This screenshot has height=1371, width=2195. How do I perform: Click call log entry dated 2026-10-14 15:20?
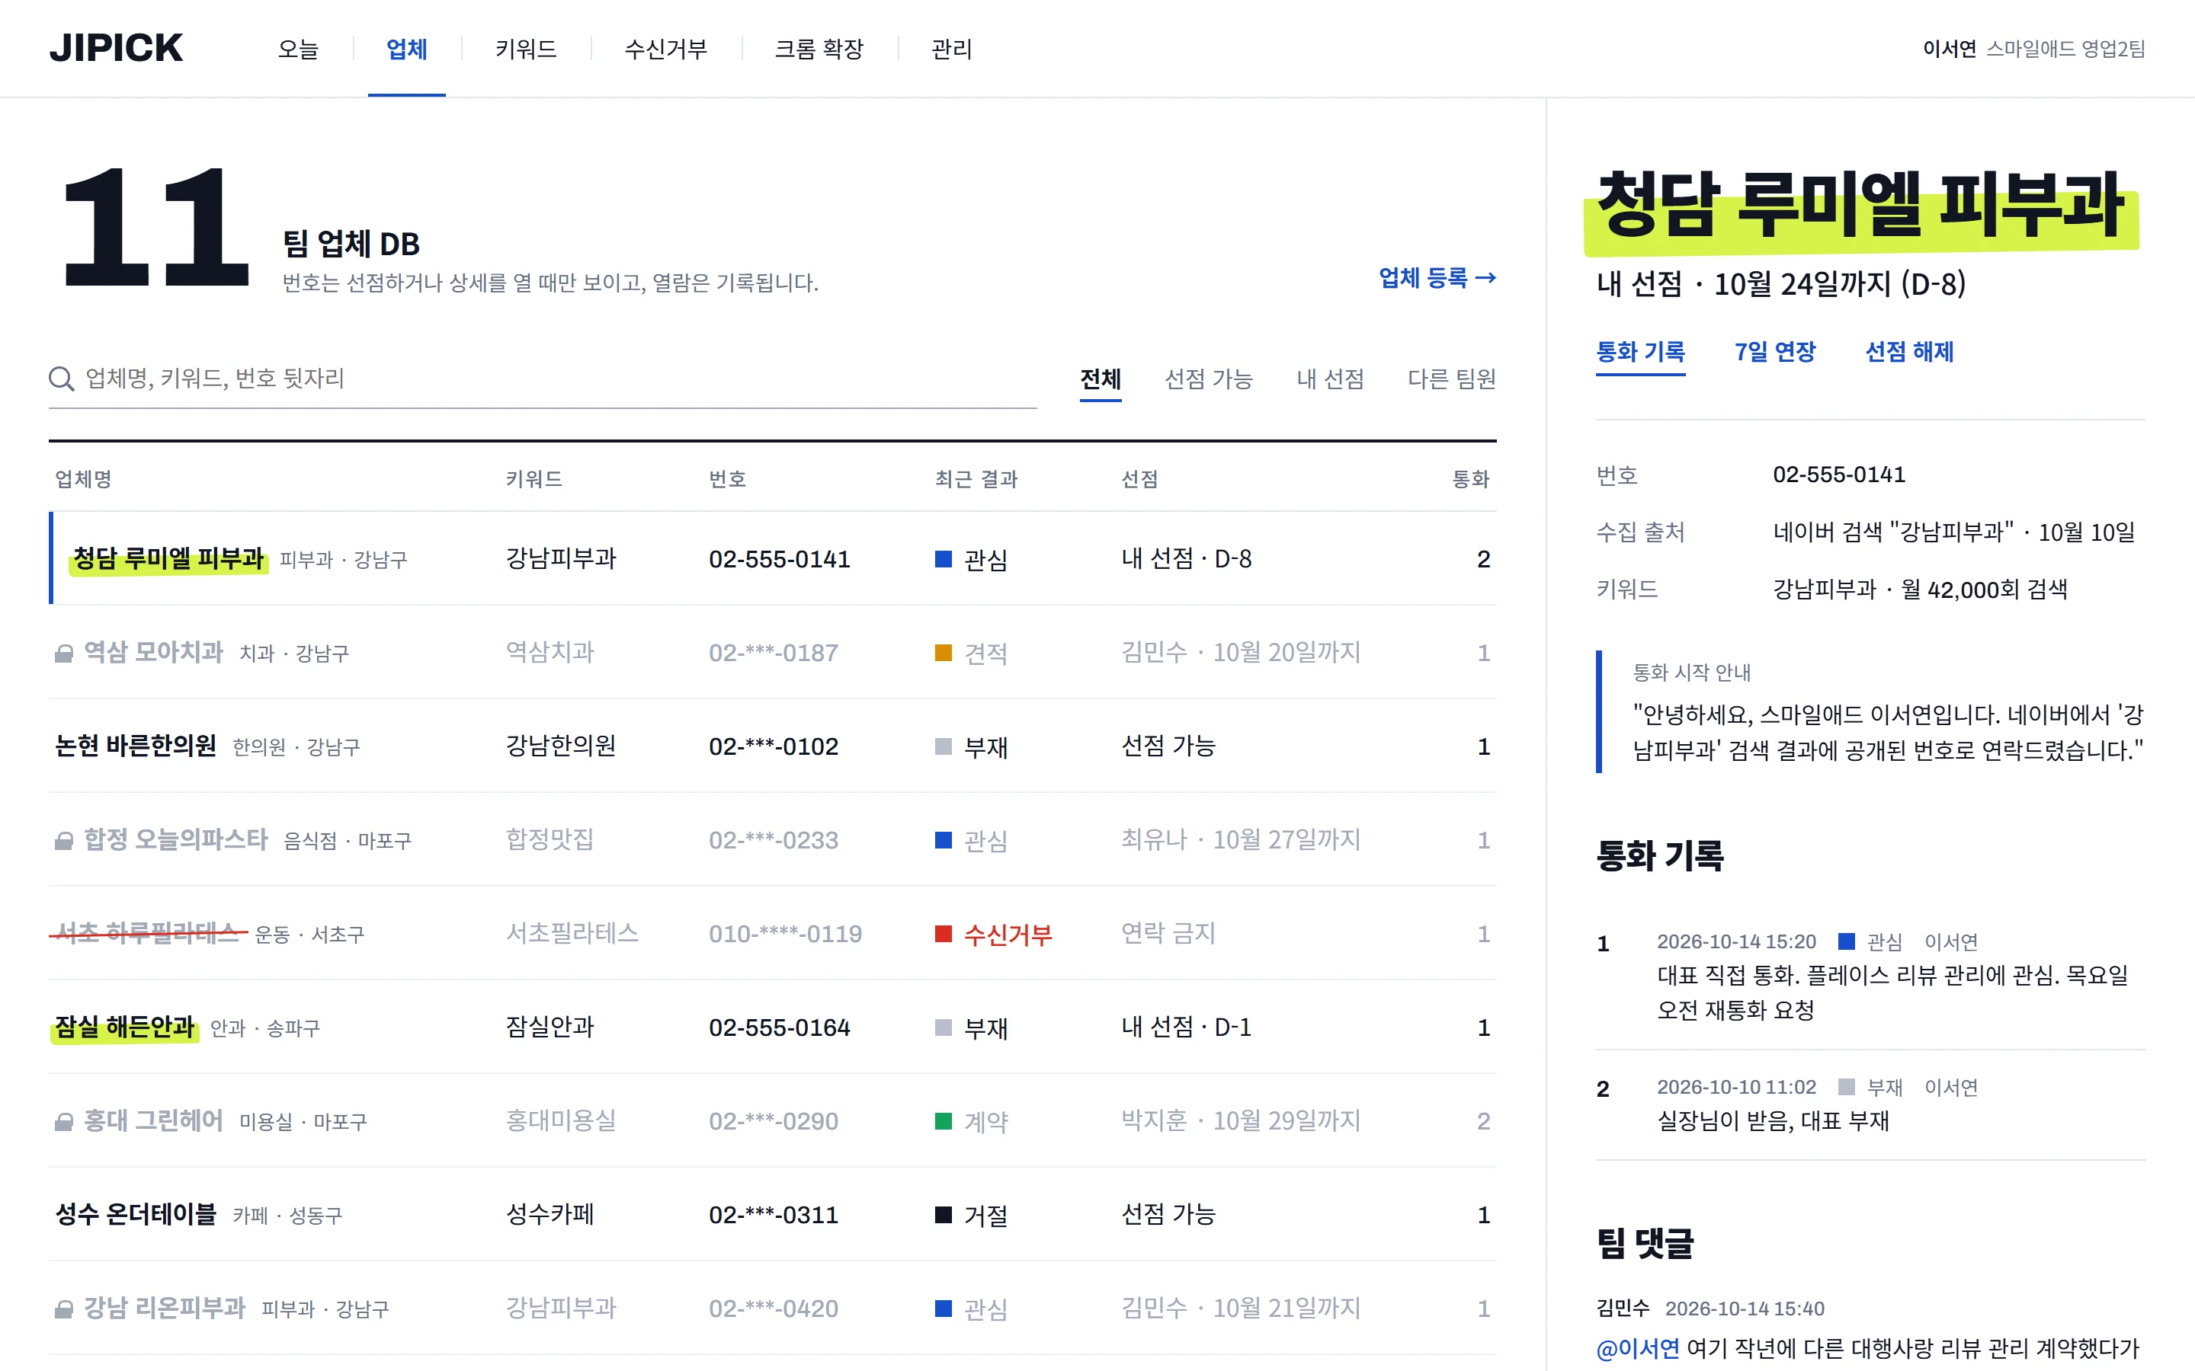(x=1870, y=976)
